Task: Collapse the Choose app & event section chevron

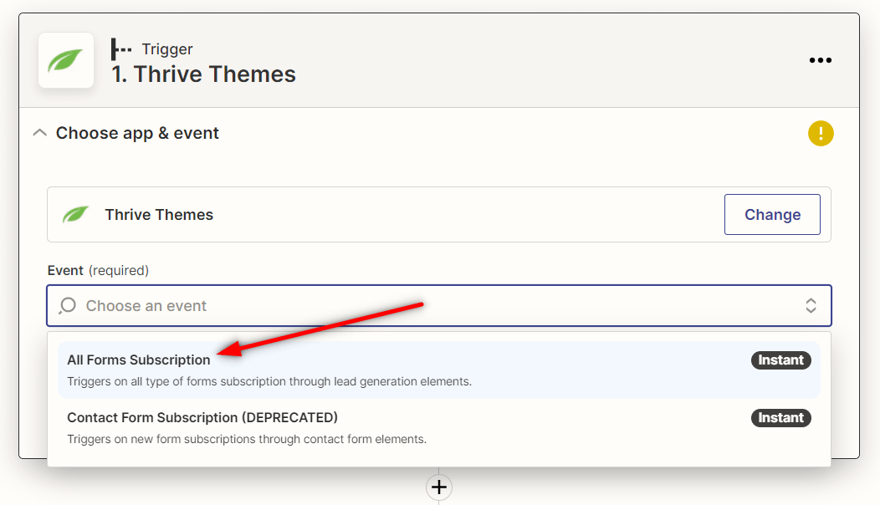Action: (38, 133)
